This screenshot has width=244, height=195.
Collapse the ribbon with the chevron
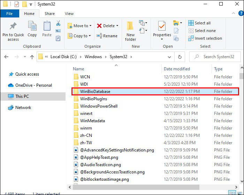click(234, 13)
